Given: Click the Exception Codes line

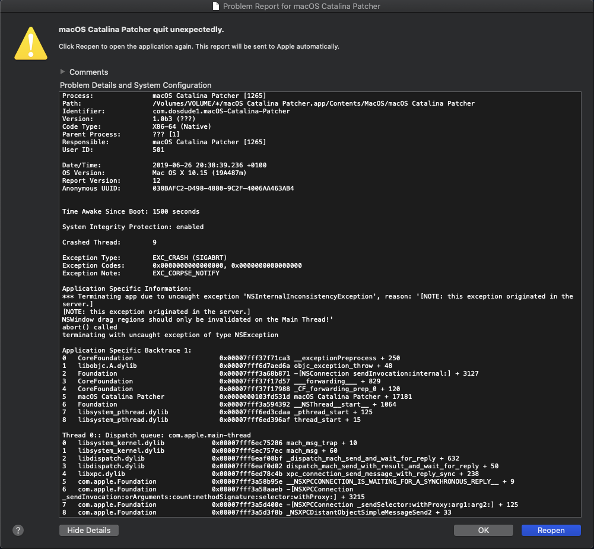Looking at the screenshot, I should pos(182,265).
